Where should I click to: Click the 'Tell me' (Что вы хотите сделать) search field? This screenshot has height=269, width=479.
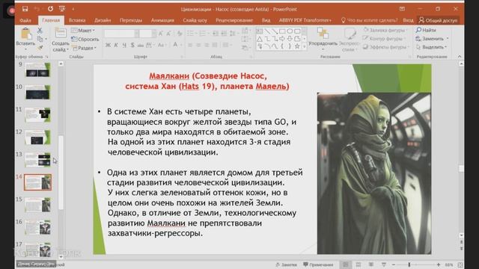369,20
